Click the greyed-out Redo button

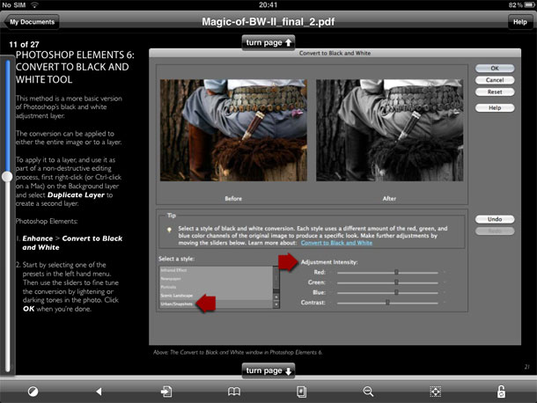pos(495,231)
